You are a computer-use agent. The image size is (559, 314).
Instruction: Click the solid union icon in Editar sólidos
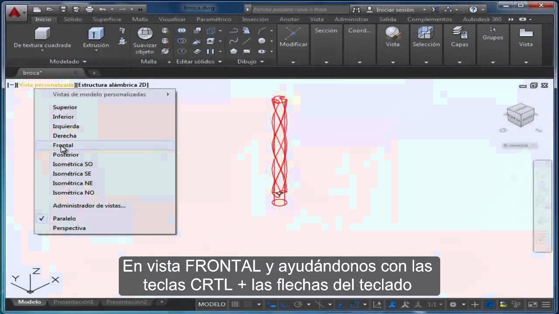182,31
